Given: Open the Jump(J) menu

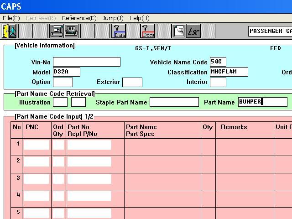Looking at the screenshot, I should 113,18.
